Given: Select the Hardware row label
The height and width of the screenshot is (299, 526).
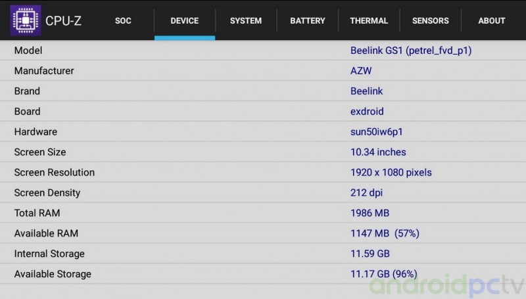Looking at the screenshot, I should [x=36, y=131].
